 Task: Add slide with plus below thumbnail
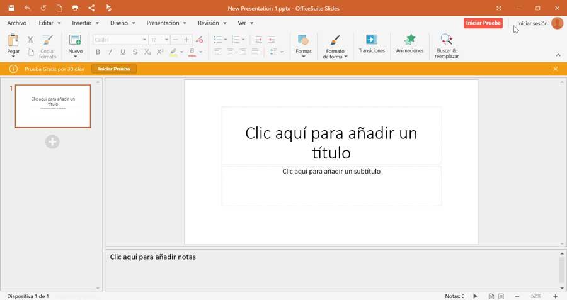click(52, 142)
